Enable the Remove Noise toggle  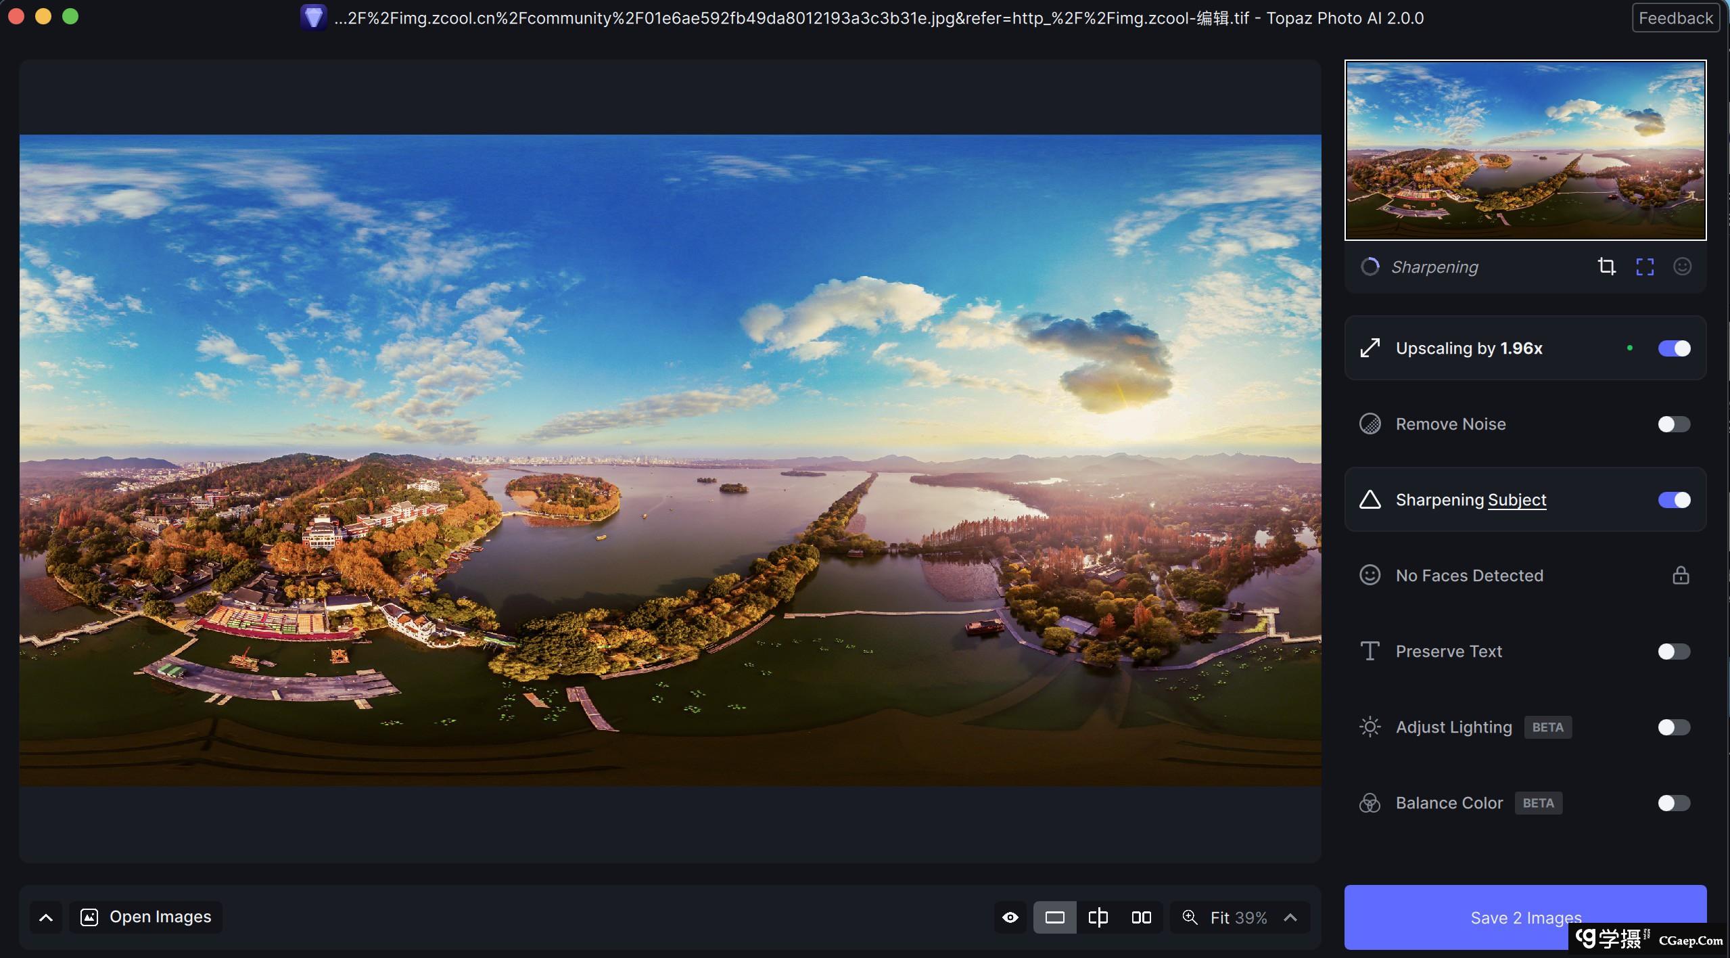pyautogui.click(x=1674, y=424)
